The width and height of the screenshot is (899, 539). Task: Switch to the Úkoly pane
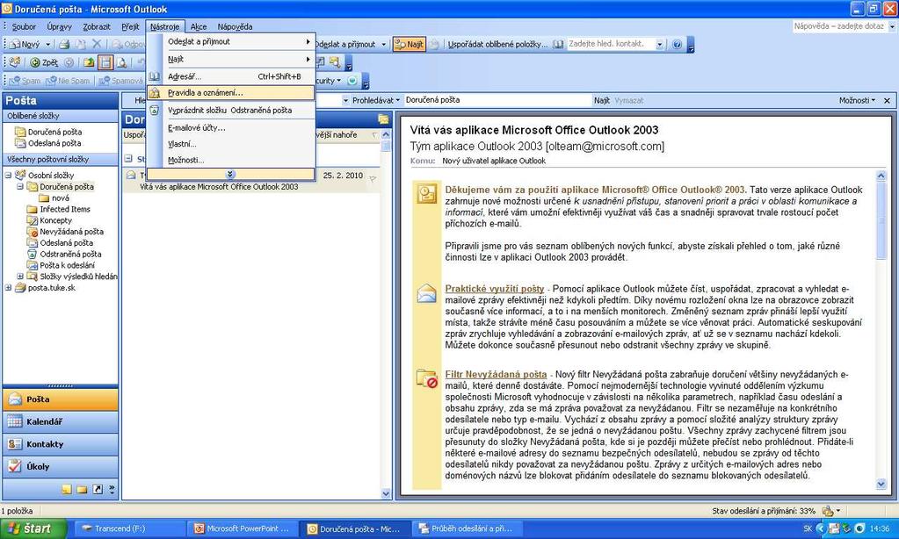(61, 466)
